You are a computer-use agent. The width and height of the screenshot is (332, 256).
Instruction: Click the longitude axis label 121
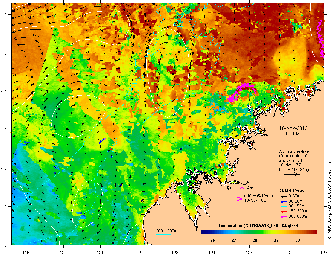click(100, 252)
